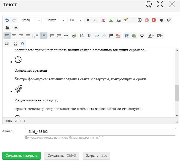Click the Алиас input field
Image resolution: width=180 pixels, height=162 pixels.
[100, 132]
